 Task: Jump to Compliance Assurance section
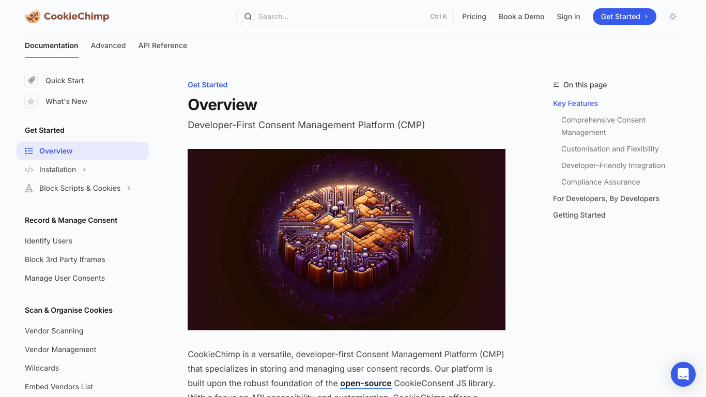pos(601,182)
